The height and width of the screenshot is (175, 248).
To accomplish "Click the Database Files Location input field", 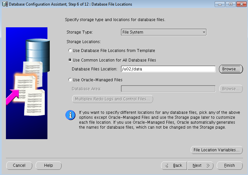I will pos(168,69).
